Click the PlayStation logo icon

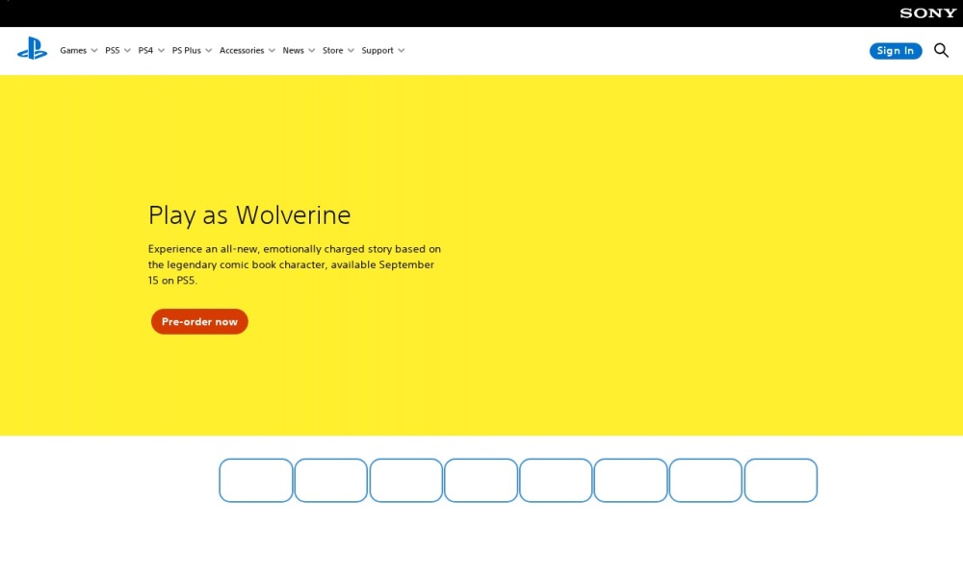coord(32,48)
